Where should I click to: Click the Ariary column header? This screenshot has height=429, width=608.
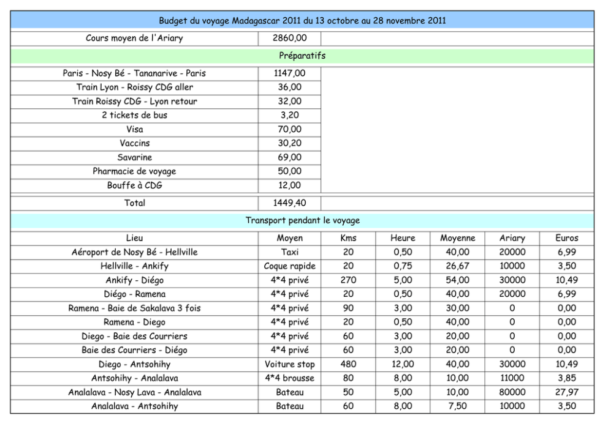coord(512,239)
